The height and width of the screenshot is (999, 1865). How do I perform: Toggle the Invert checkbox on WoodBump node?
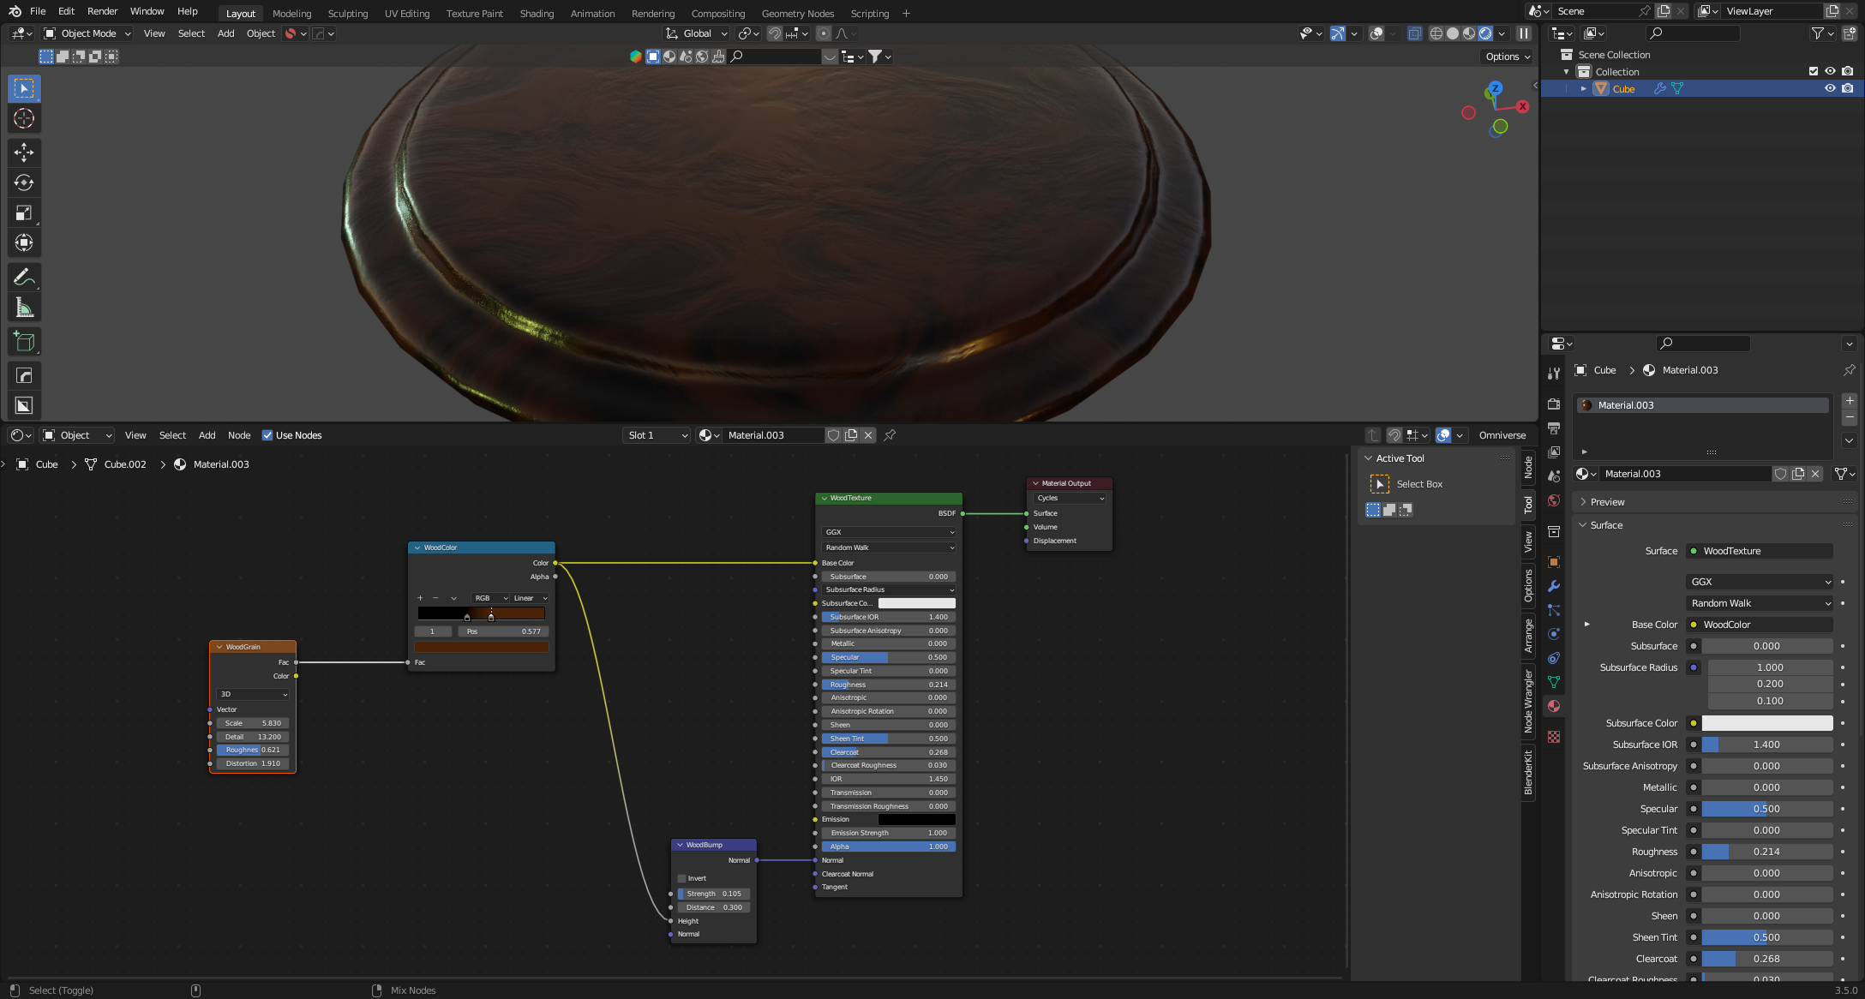click(x=682, y=878)
